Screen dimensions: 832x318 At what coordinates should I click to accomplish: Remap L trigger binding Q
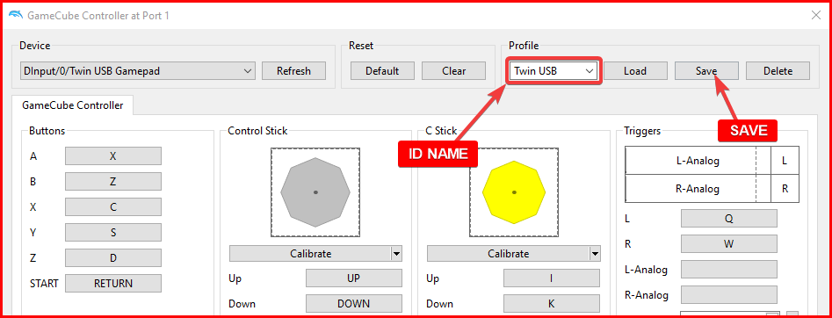728,218
